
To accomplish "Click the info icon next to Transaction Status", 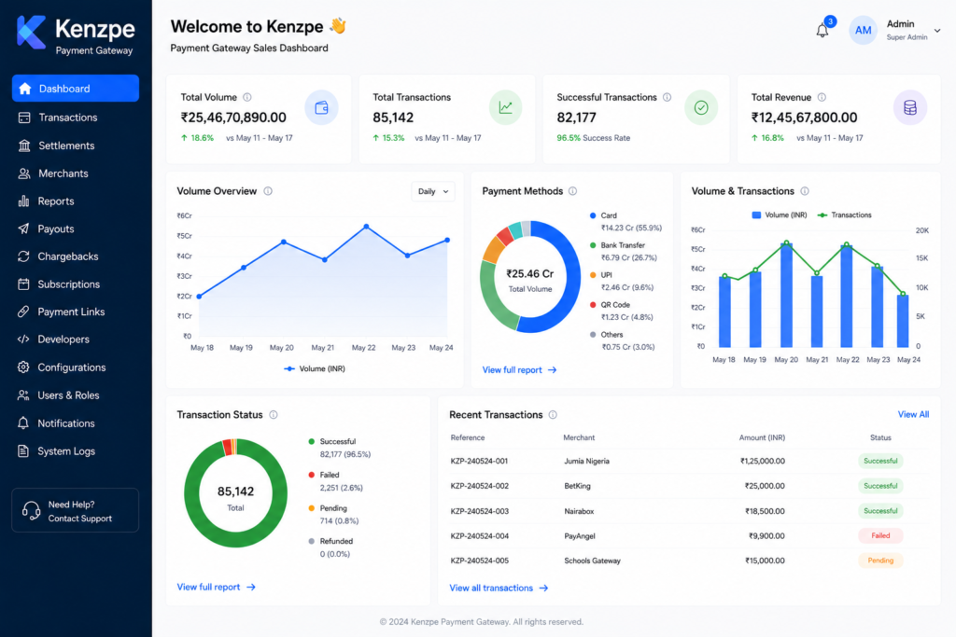I will pos(274,415).
